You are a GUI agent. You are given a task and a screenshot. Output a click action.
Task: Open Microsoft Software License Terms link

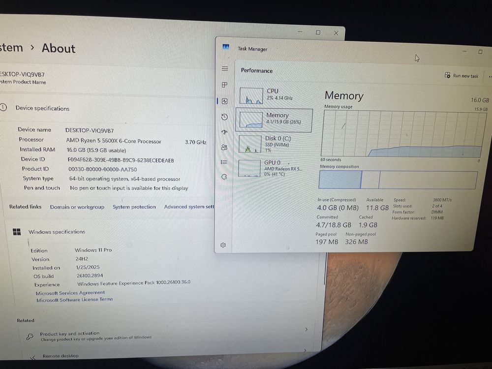(75, 300)
